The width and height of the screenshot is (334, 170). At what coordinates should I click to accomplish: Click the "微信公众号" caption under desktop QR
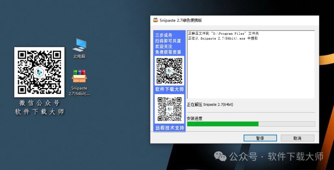[39, 103]
